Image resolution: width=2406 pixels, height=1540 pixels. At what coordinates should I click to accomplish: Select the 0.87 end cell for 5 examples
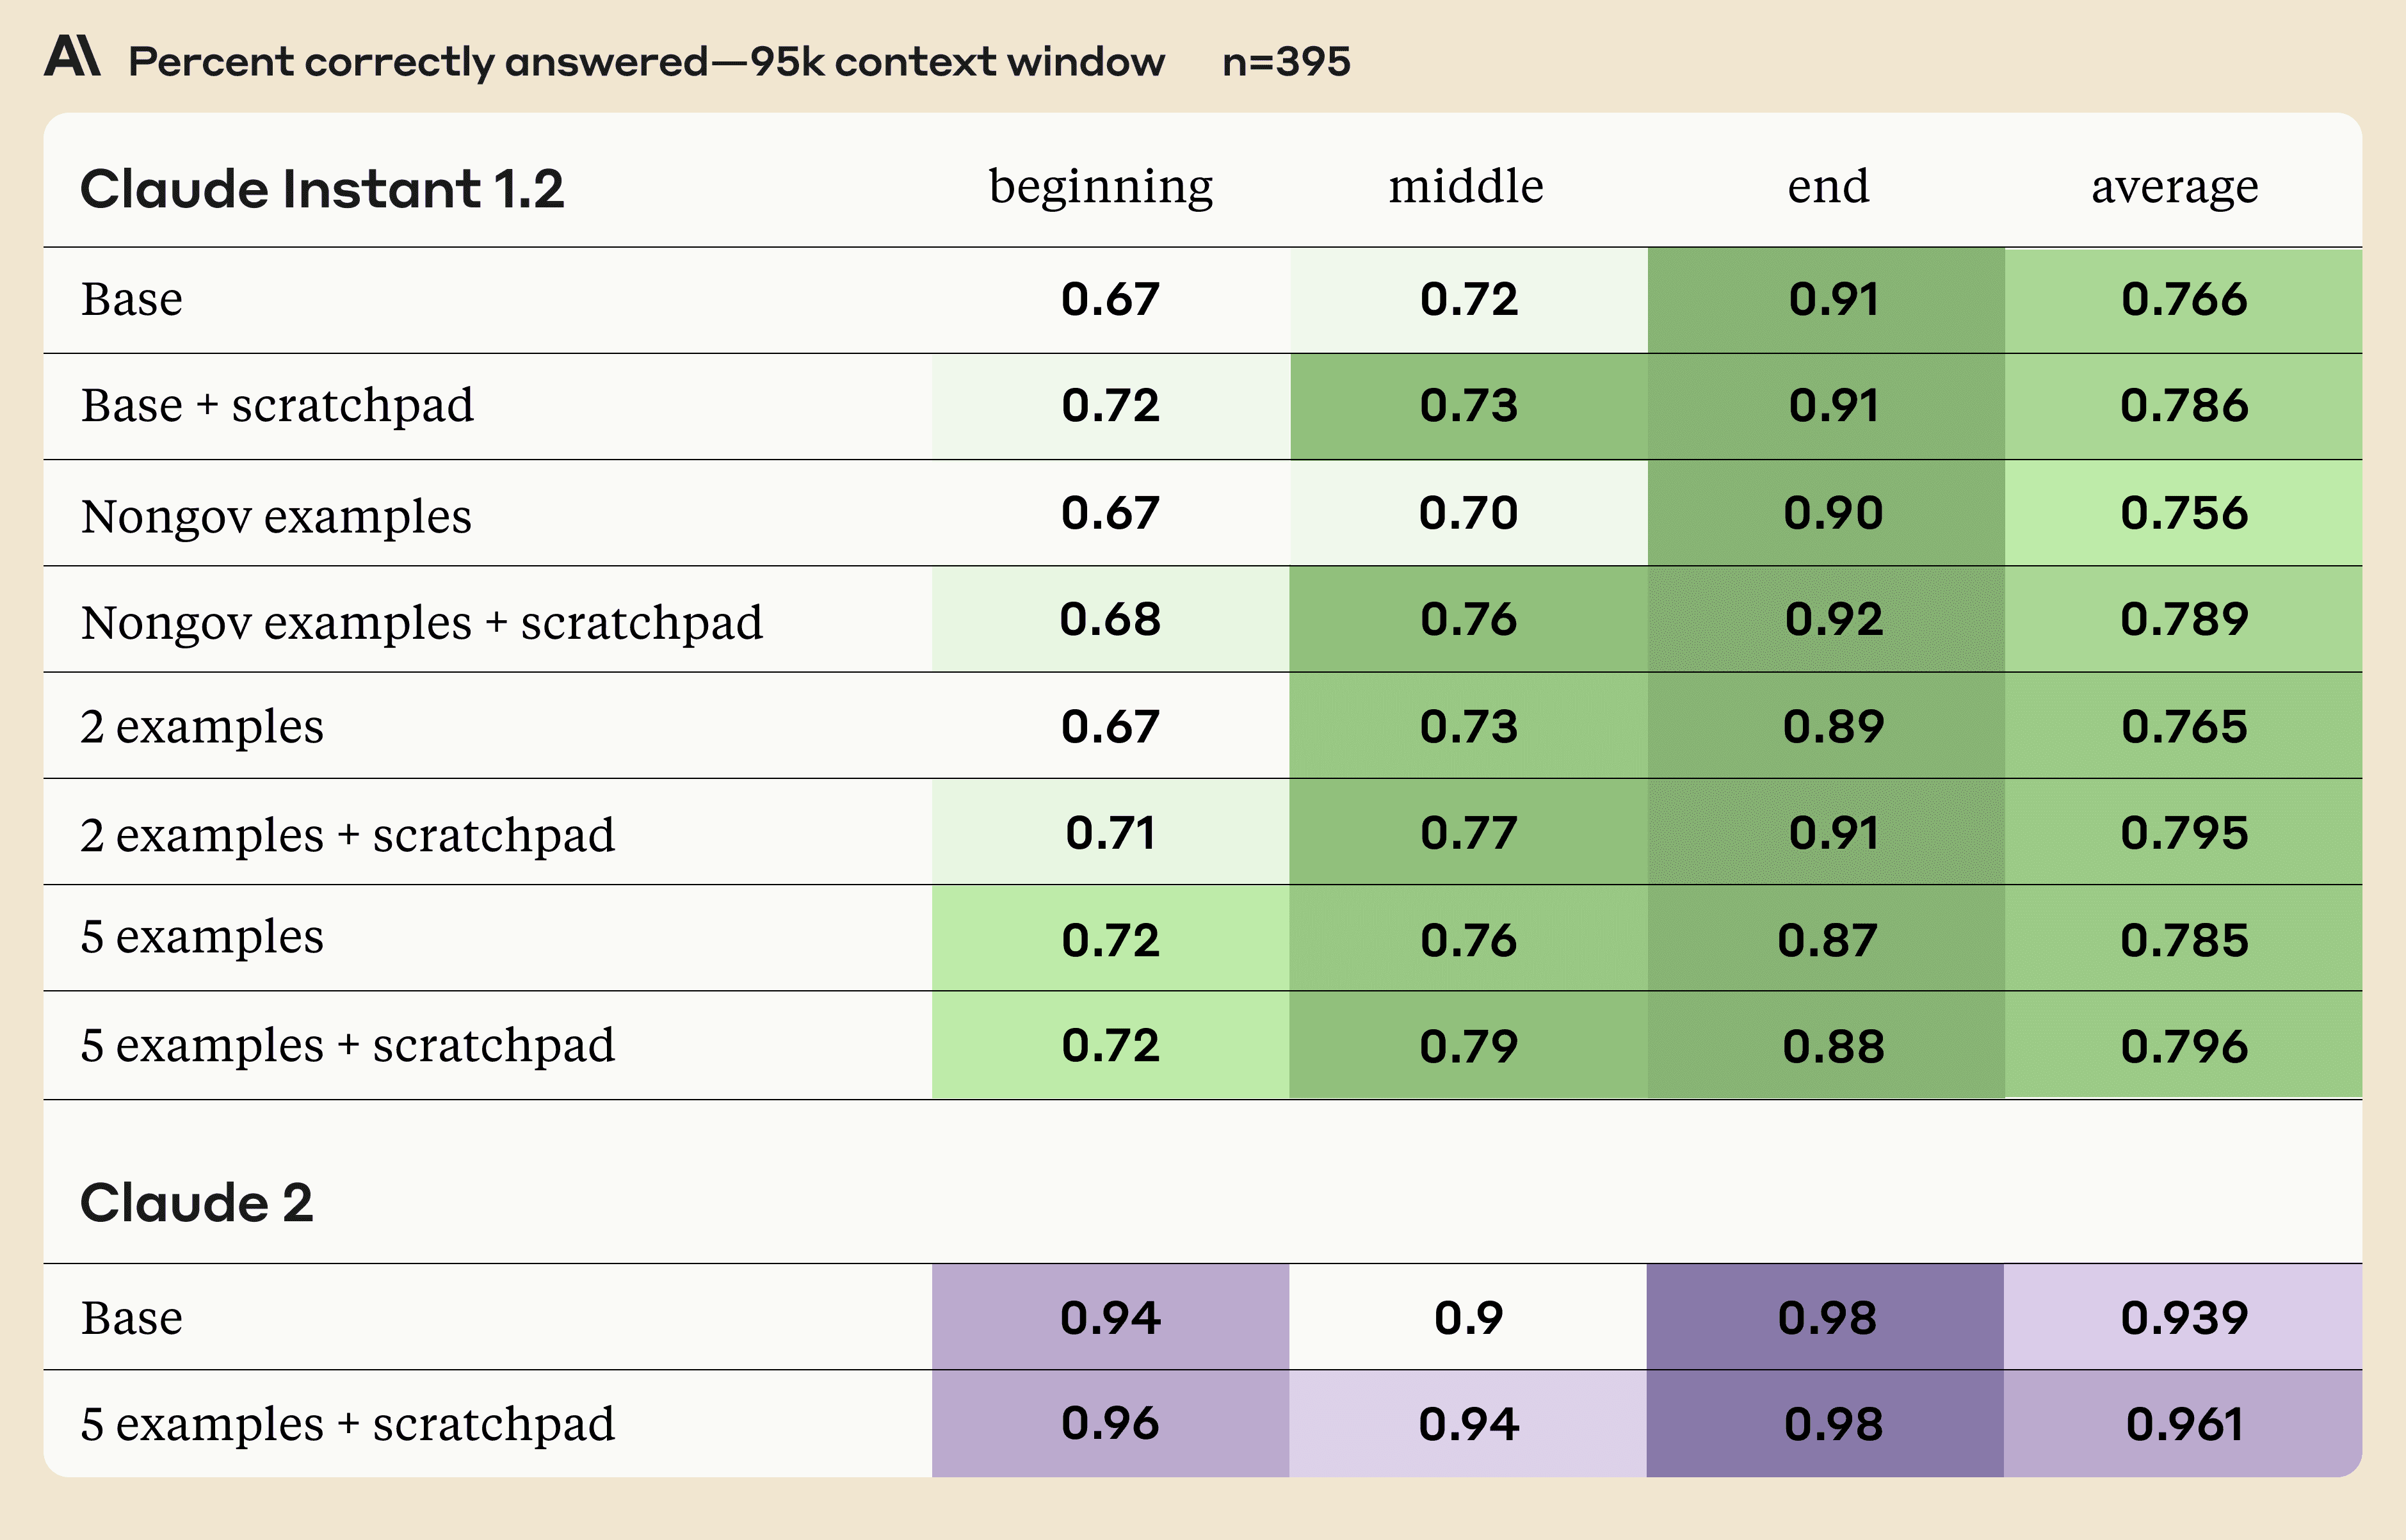tap(1827, 940)
